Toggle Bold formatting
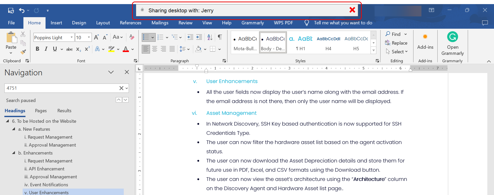Screen dimensions: 494x195 click(x=38, y=49)
